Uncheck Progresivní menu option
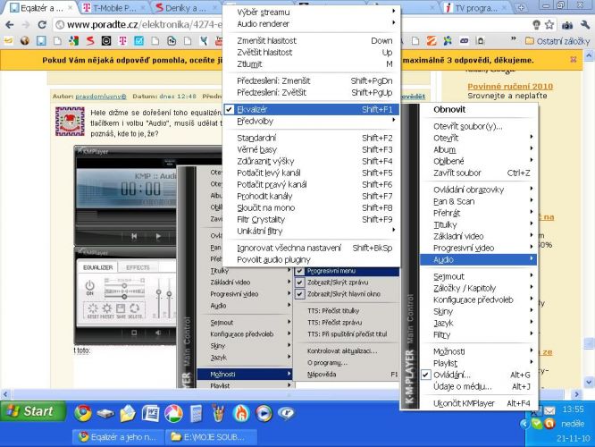595x447 pixels. click(347, 271)
